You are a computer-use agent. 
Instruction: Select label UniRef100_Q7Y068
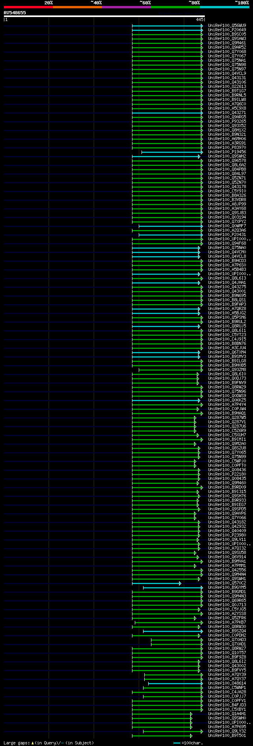(x=227, y=51)
